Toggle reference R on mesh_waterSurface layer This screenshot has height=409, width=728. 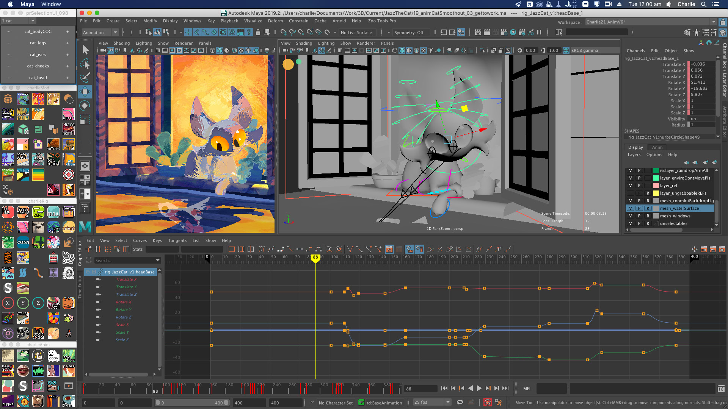coord(648,208)
